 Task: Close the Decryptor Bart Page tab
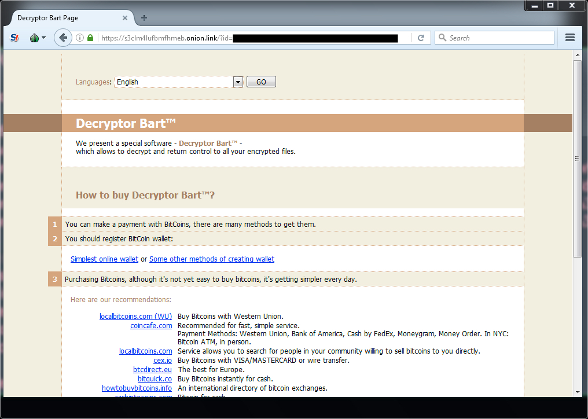(126, 18)
